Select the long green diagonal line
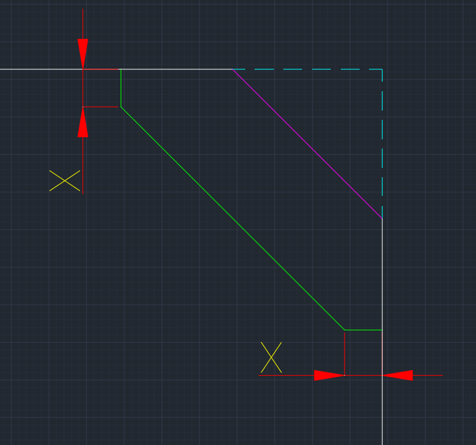Screen dimensions: 476x445 [x=233, y=218]
